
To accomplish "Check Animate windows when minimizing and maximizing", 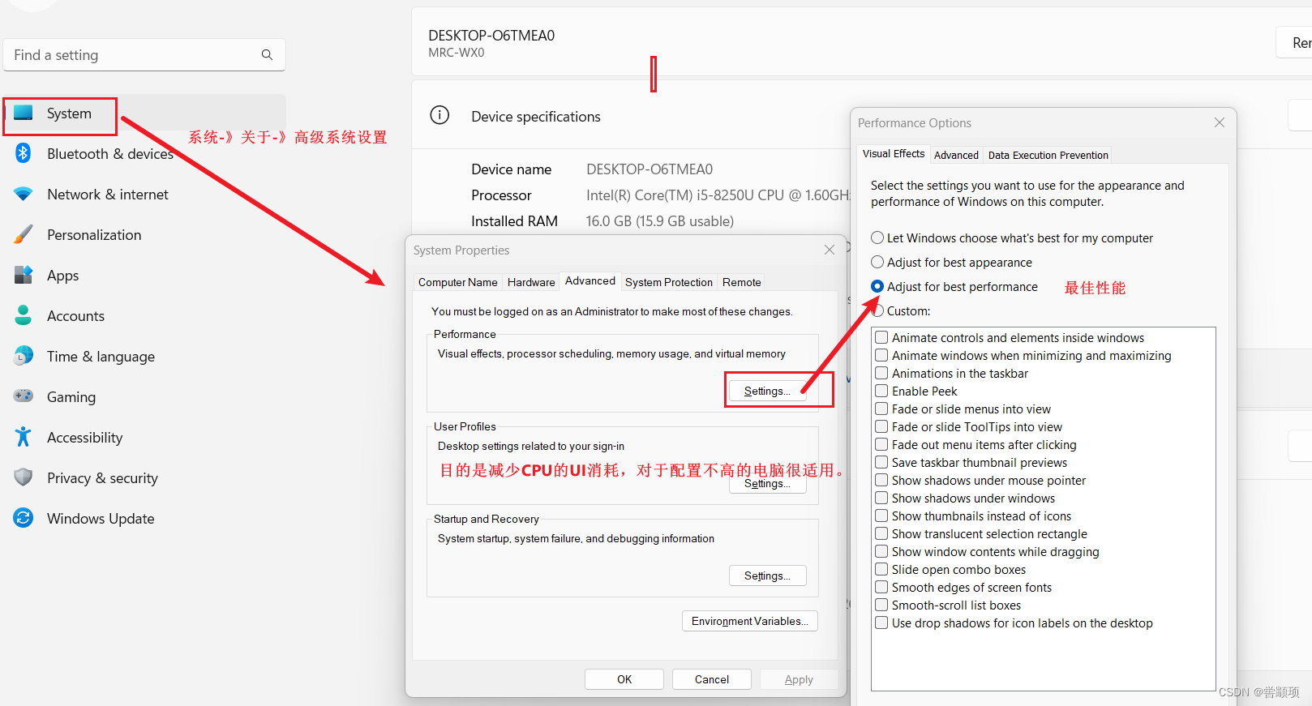I will pyautogui.click(x=881, y=355).
